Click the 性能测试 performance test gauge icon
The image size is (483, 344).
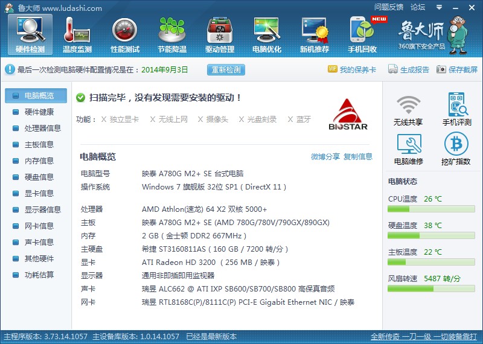pyautogui.click(x=125, y=34)
